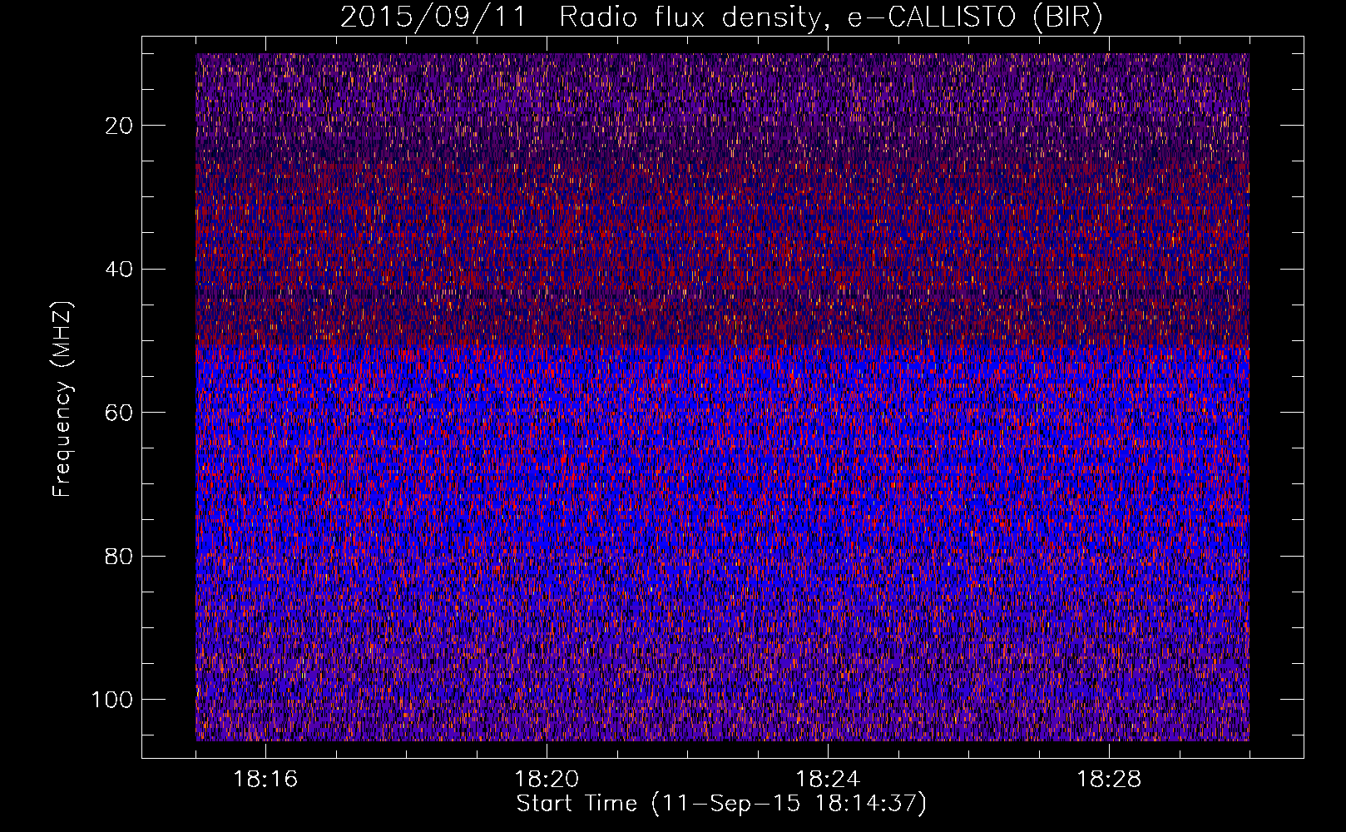The width and height of the screenshot is (1346, 832).
Task: Click the frequency tick label '60'
Action: [120, 413]
